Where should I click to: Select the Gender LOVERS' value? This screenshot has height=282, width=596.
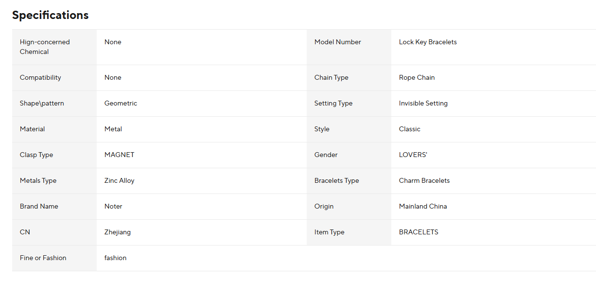pos(413,155)
